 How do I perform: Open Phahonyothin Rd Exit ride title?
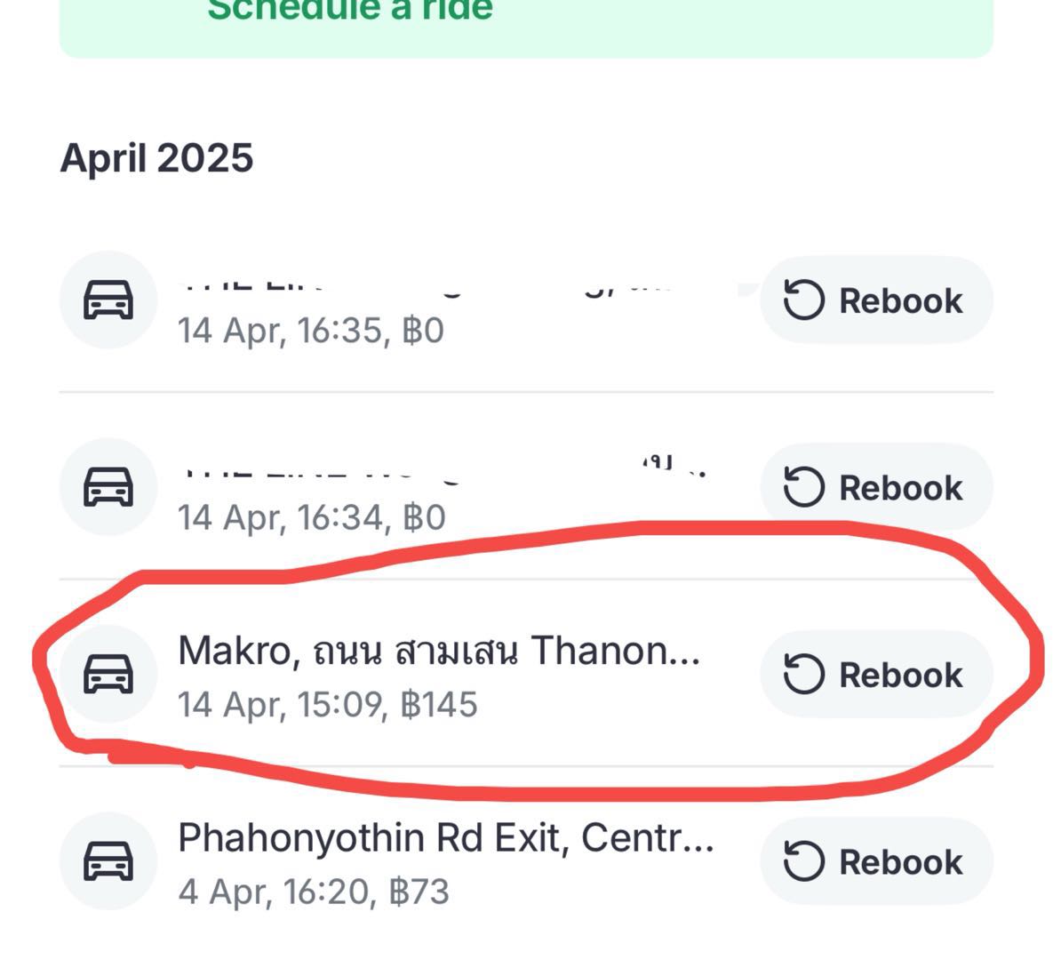[445, 837]
